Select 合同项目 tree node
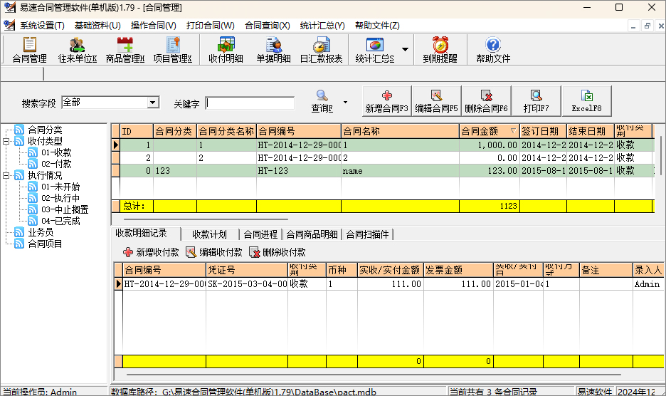This screenshot has width=666, height=396. tap(45, 244)
